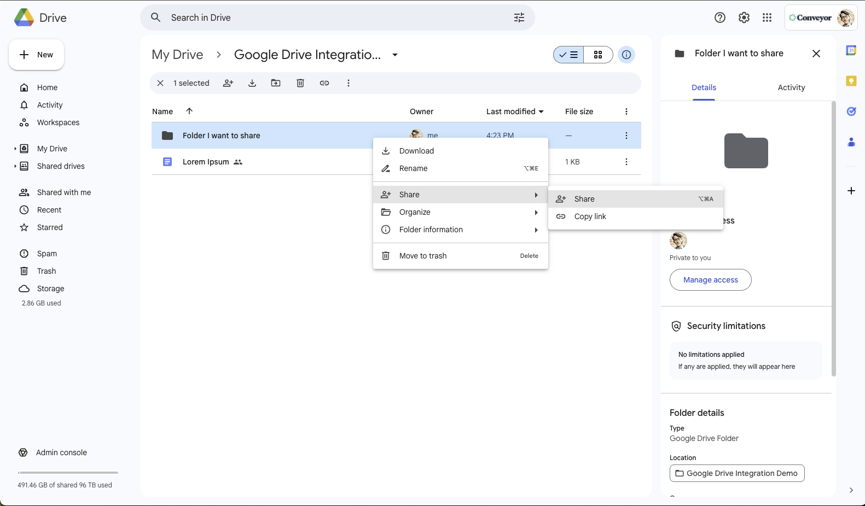The image size is (865, 506).
Task: Go to My Drive breadcrumb
Action: [177, 55]
